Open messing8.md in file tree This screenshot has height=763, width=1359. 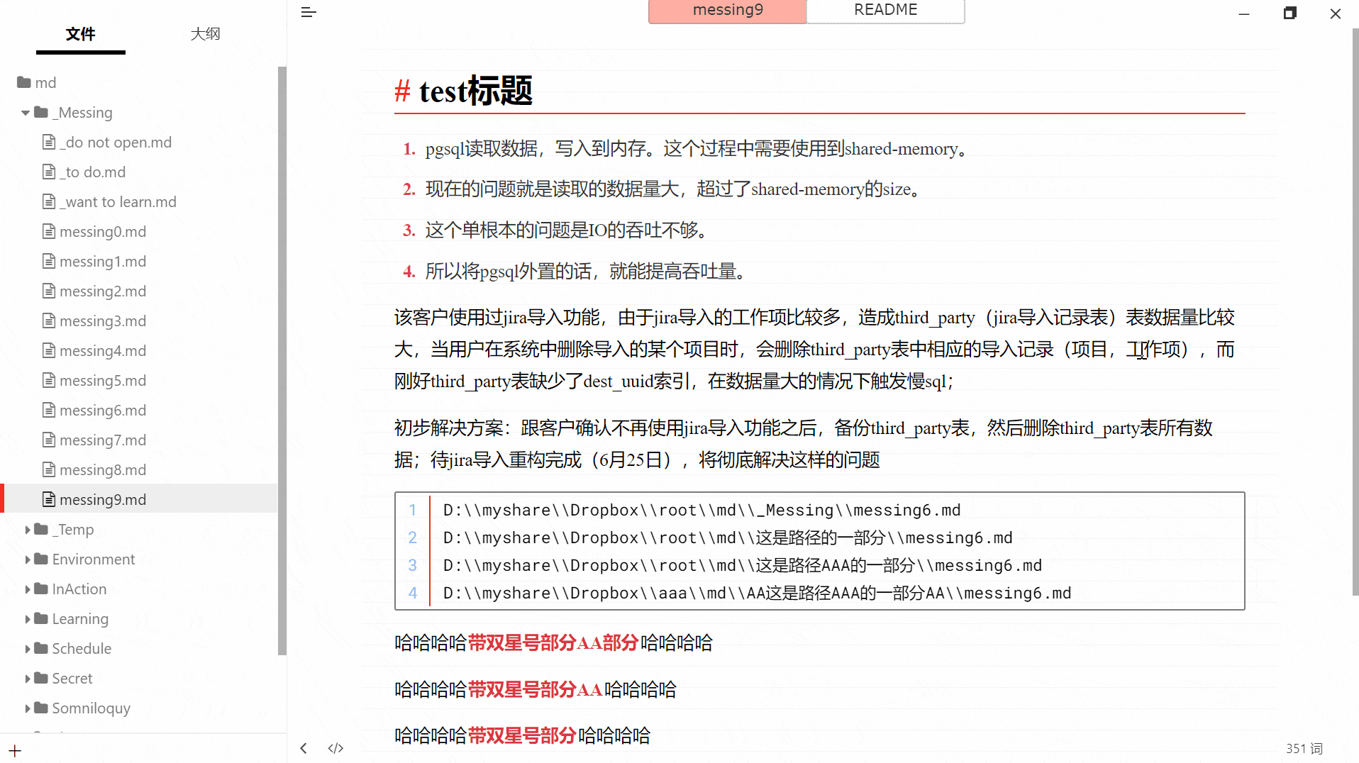(103, 469)
